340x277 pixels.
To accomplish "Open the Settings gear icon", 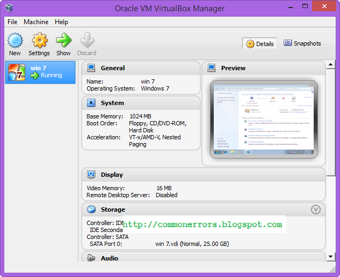I will (39, 40).
